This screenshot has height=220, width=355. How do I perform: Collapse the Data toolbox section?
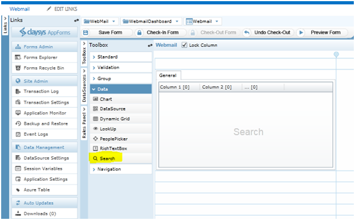tap(121, 89)
